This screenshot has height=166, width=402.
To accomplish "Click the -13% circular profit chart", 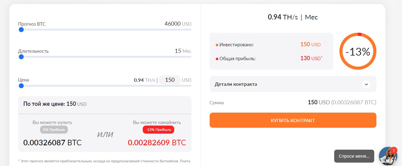I will click(358, 51).
